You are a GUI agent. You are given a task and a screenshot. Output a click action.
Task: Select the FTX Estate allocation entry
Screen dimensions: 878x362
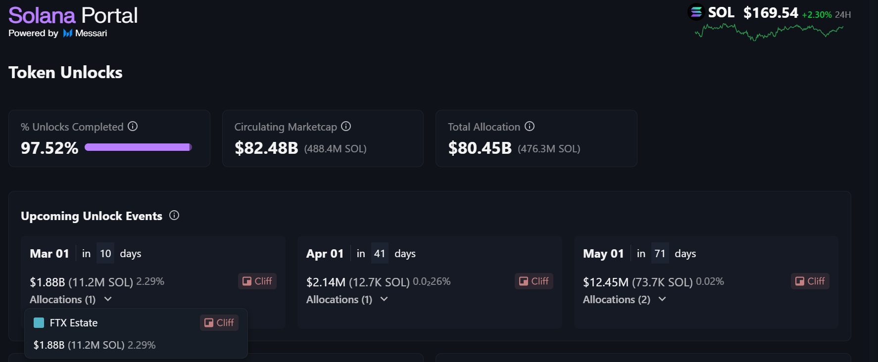tap(74, 323)
